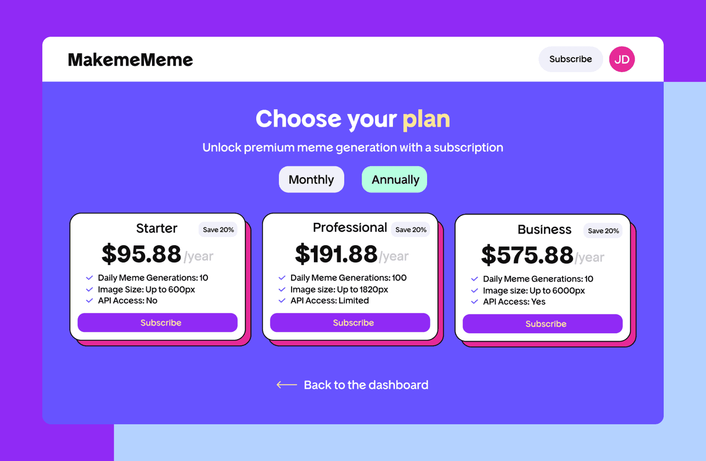The image size is (706, 461).
Task: Click the MakemeMeme logo
Action: coord(130,60)
